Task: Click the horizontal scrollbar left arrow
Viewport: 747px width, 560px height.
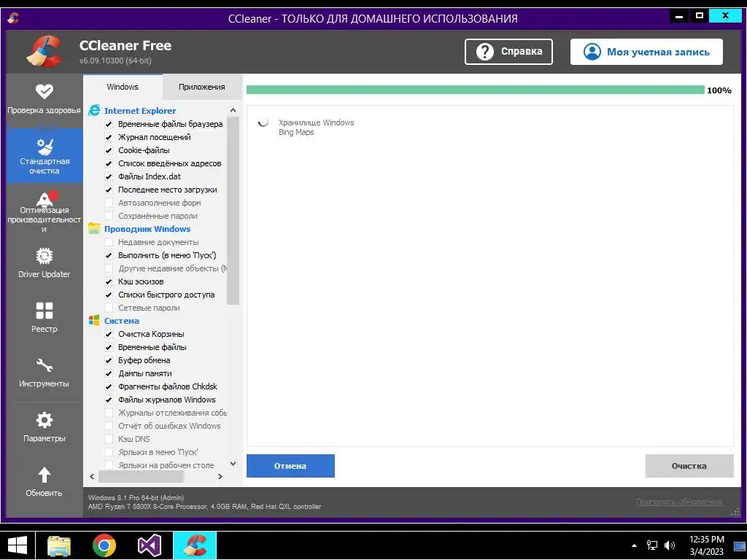Action: [x=92, y=476]
